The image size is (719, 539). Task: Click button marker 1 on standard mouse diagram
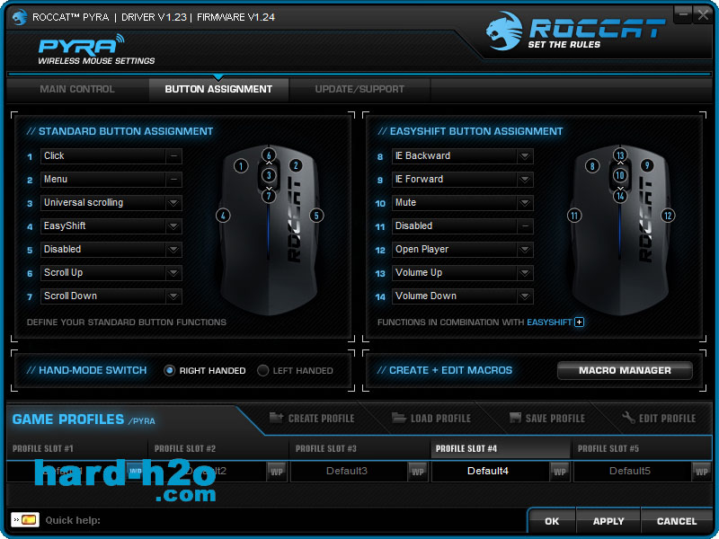click(x=241, y=166)
